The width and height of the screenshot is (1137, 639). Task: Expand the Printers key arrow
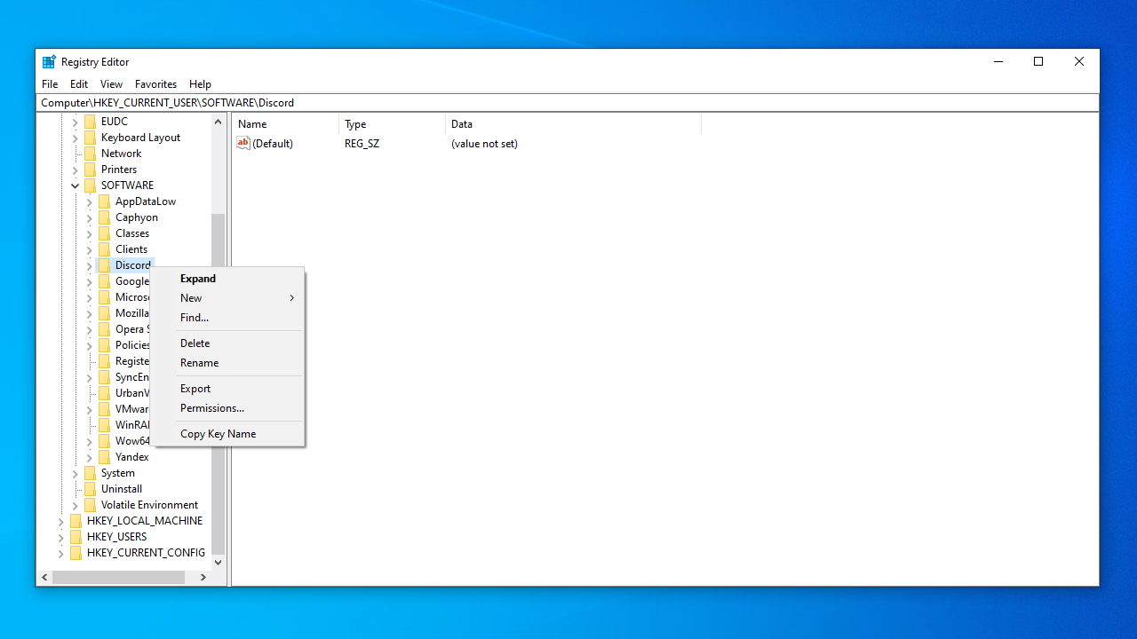coord(76,170)
